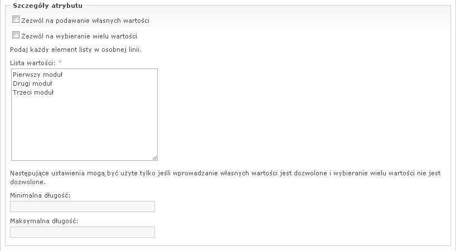Click the required asterisk beside Lista wartości
456x251 pixels.
click(60, 62)
